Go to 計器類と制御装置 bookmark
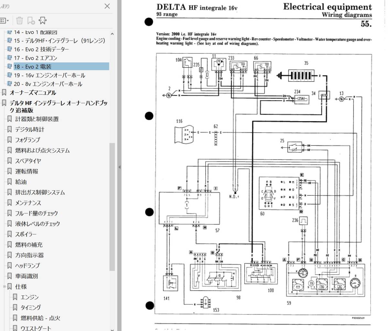The height and width of the screenshot is (331, 388). (37, 119)
